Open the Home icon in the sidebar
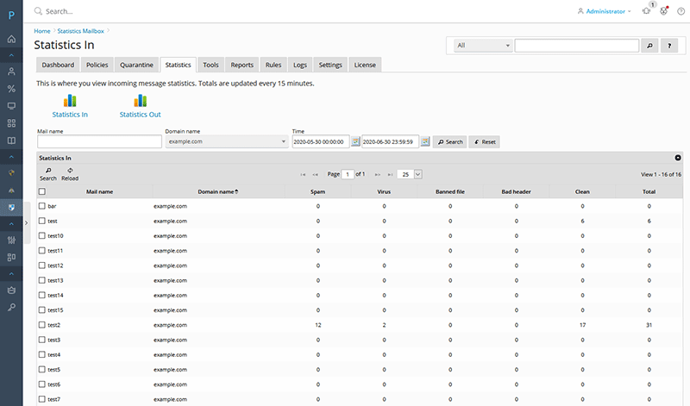The image size is (690, 406). [x=11, y=39]
